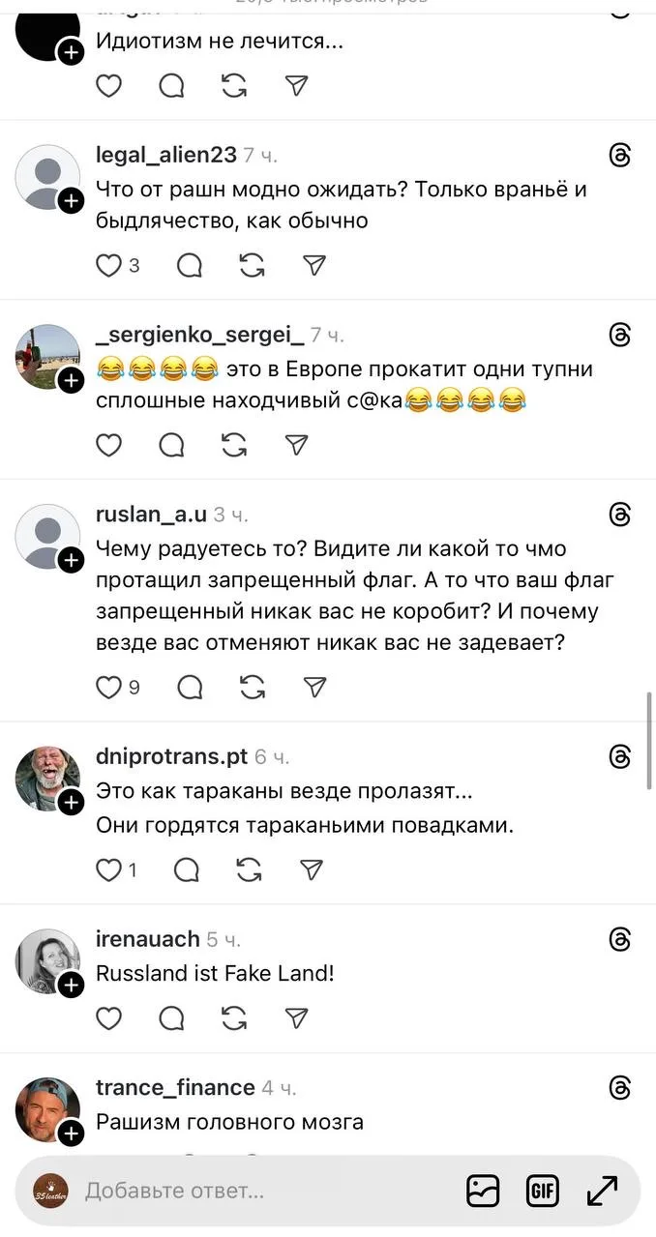View dniprotrans.pt's avatar photo

point(47,778)
